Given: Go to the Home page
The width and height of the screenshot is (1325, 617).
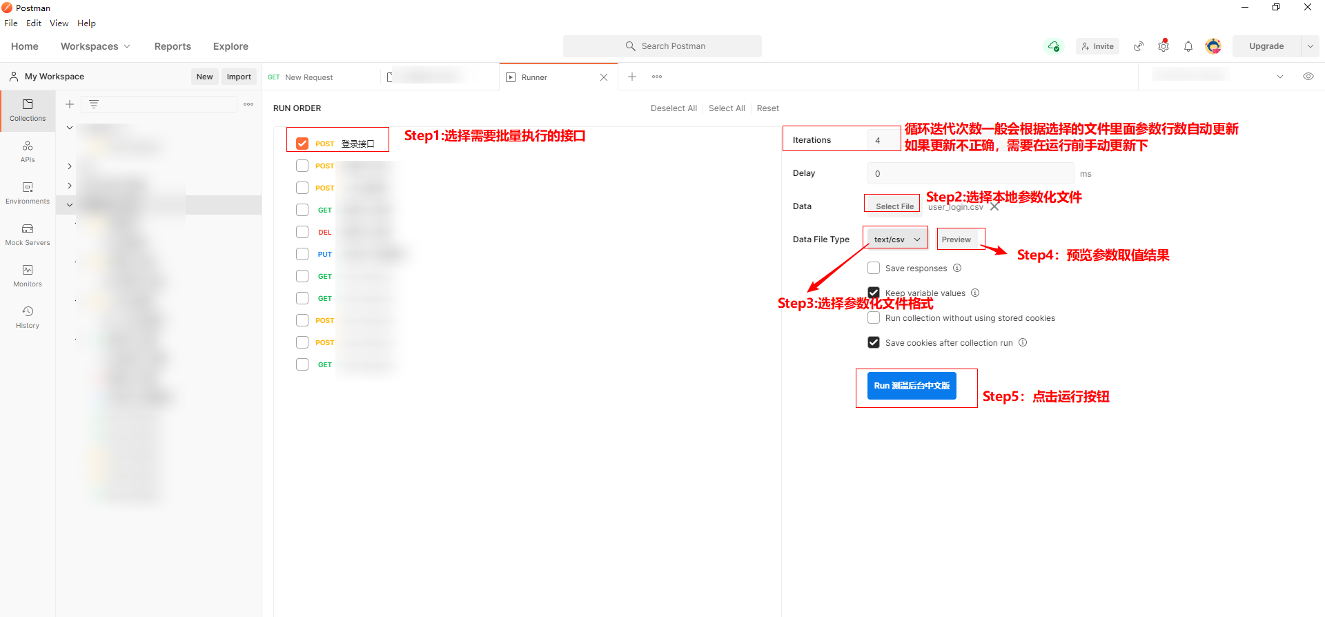Looking at the screenshot, I should pyautogui.click(x=25, y=46).
